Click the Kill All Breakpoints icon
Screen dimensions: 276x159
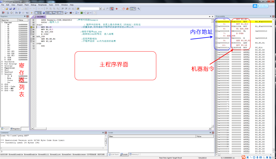(127, 9)
